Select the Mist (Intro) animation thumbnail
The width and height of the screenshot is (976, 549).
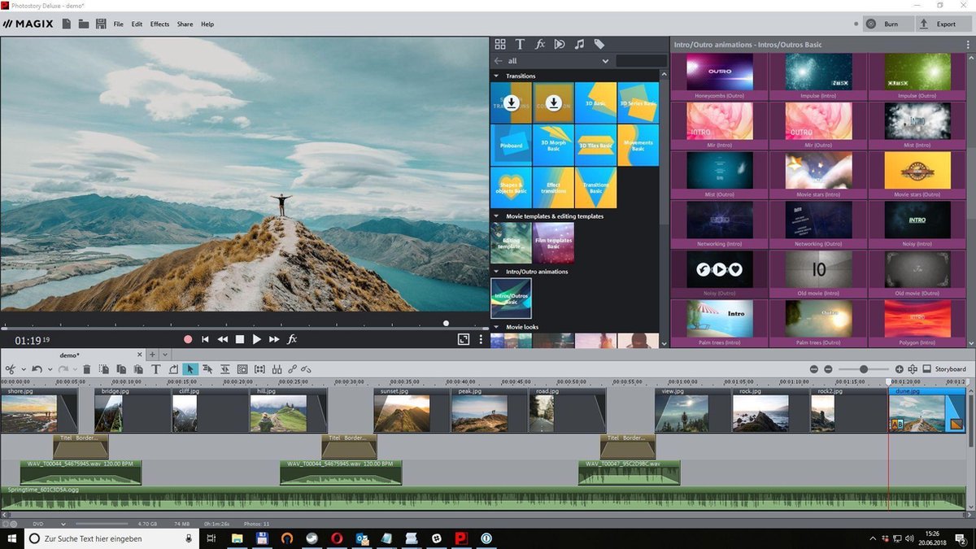(x=917, y=120)
